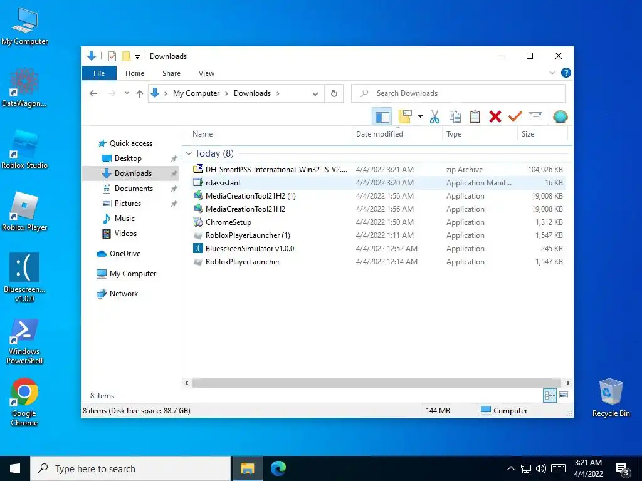Select the Google Chrome desktop shortcut

[x=24, y=403]
